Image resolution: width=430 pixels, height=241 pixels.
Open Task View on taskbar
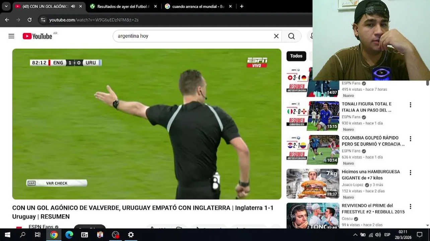coord(38,235)
